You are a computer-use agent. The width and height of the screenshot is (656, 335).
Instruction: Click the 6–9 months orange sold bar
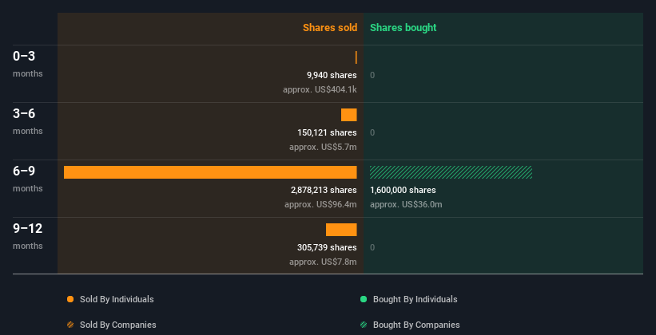tap(210, 172)
